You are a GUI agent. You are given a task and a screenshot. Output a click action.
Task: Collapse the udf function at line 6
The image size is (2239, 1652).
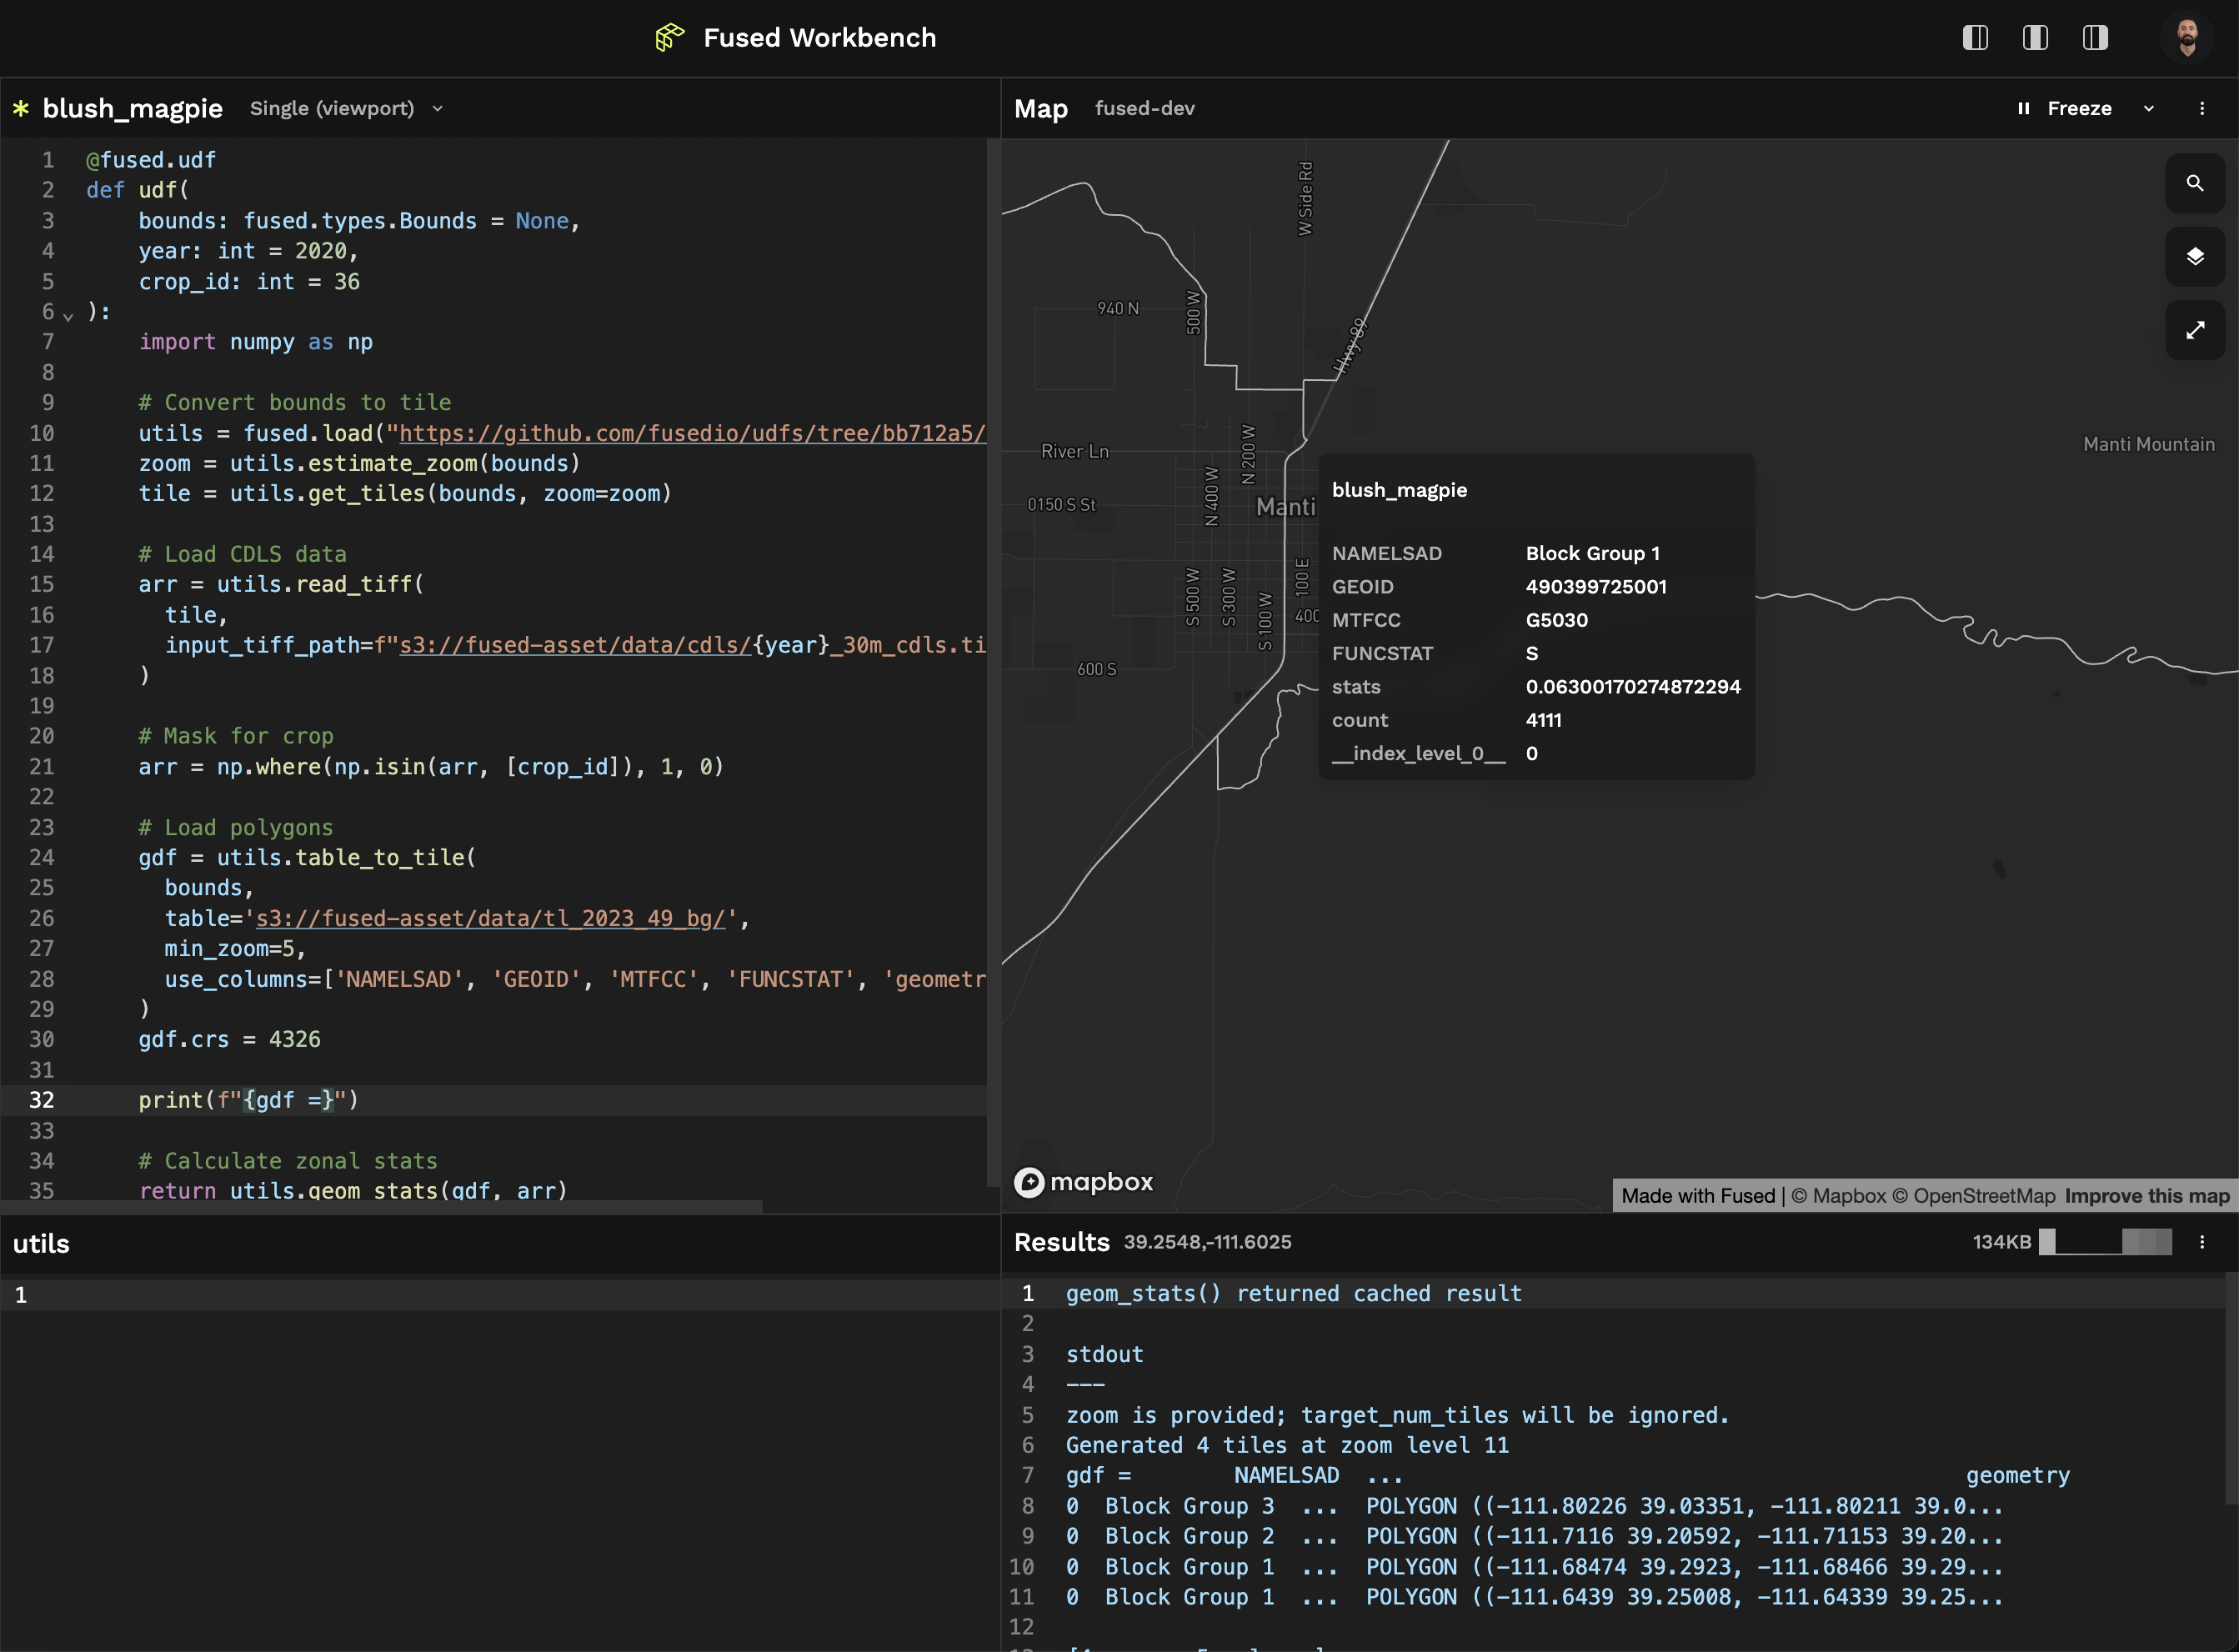(x=68, y=315)
